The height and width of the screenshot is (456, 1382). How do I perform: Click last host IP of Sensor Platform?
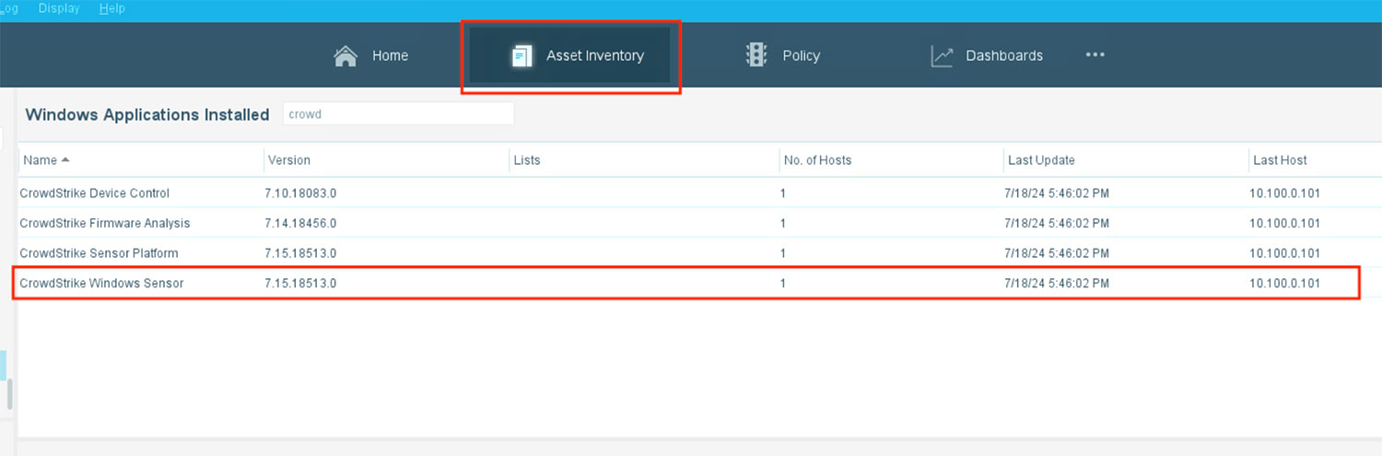click(x=1285, y=252)
